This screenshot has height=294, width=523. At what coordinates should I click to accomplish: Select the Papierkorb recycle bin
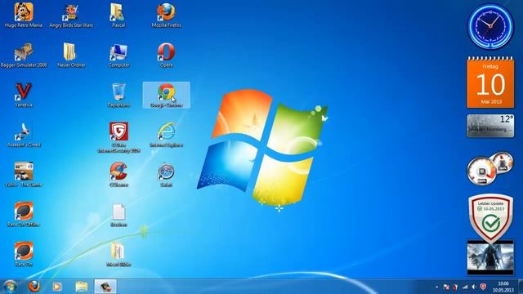118,96
